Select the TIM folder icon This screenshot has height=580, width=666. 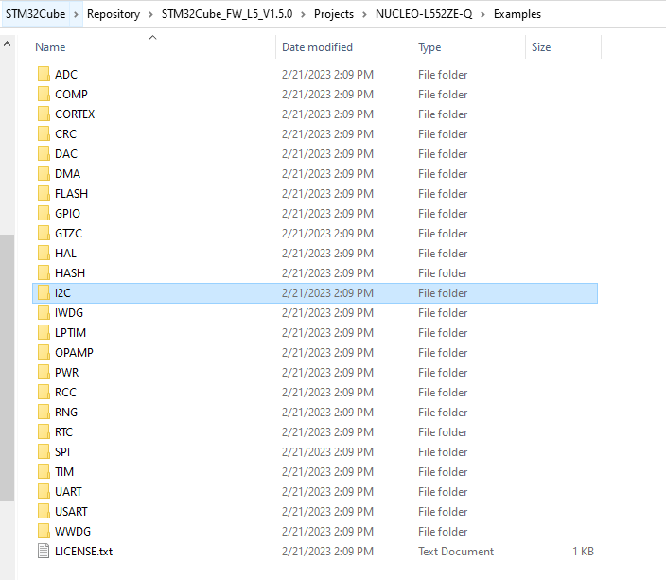(x=44, y=471)
